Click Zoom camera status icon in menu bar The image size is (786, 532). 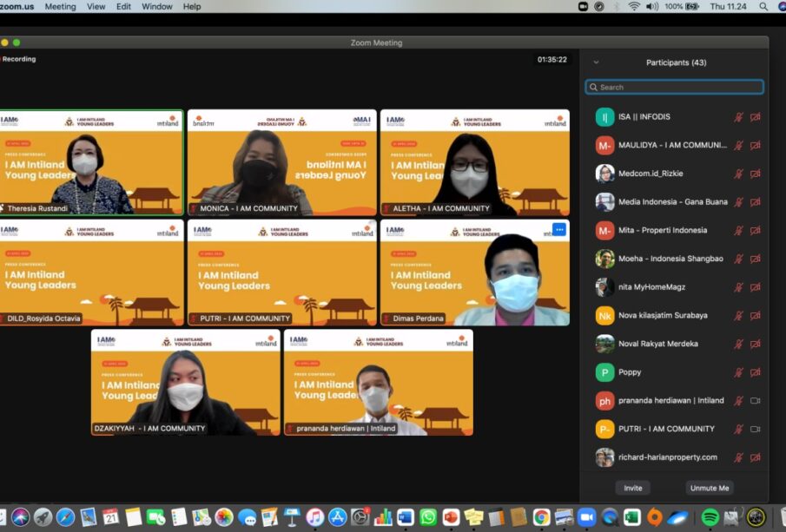[583, 7]
